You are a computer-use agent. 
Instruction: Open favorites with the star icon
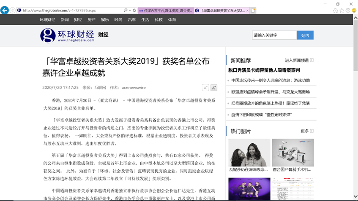click(x=342, y=10)
